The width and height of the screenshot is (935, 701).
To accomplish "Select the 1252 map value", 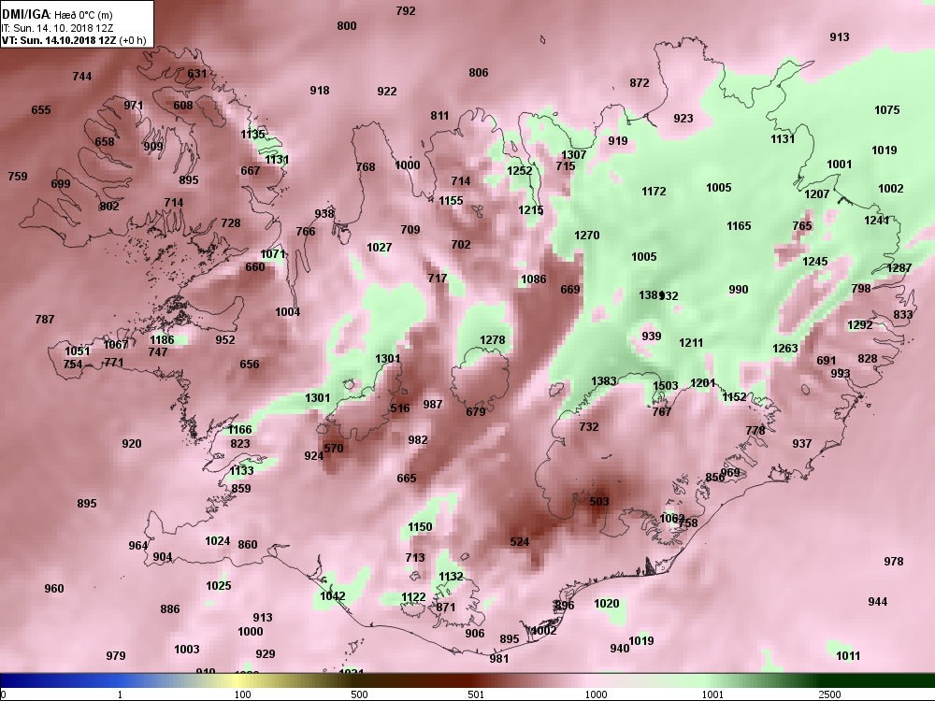I will [x=519, y=171].
